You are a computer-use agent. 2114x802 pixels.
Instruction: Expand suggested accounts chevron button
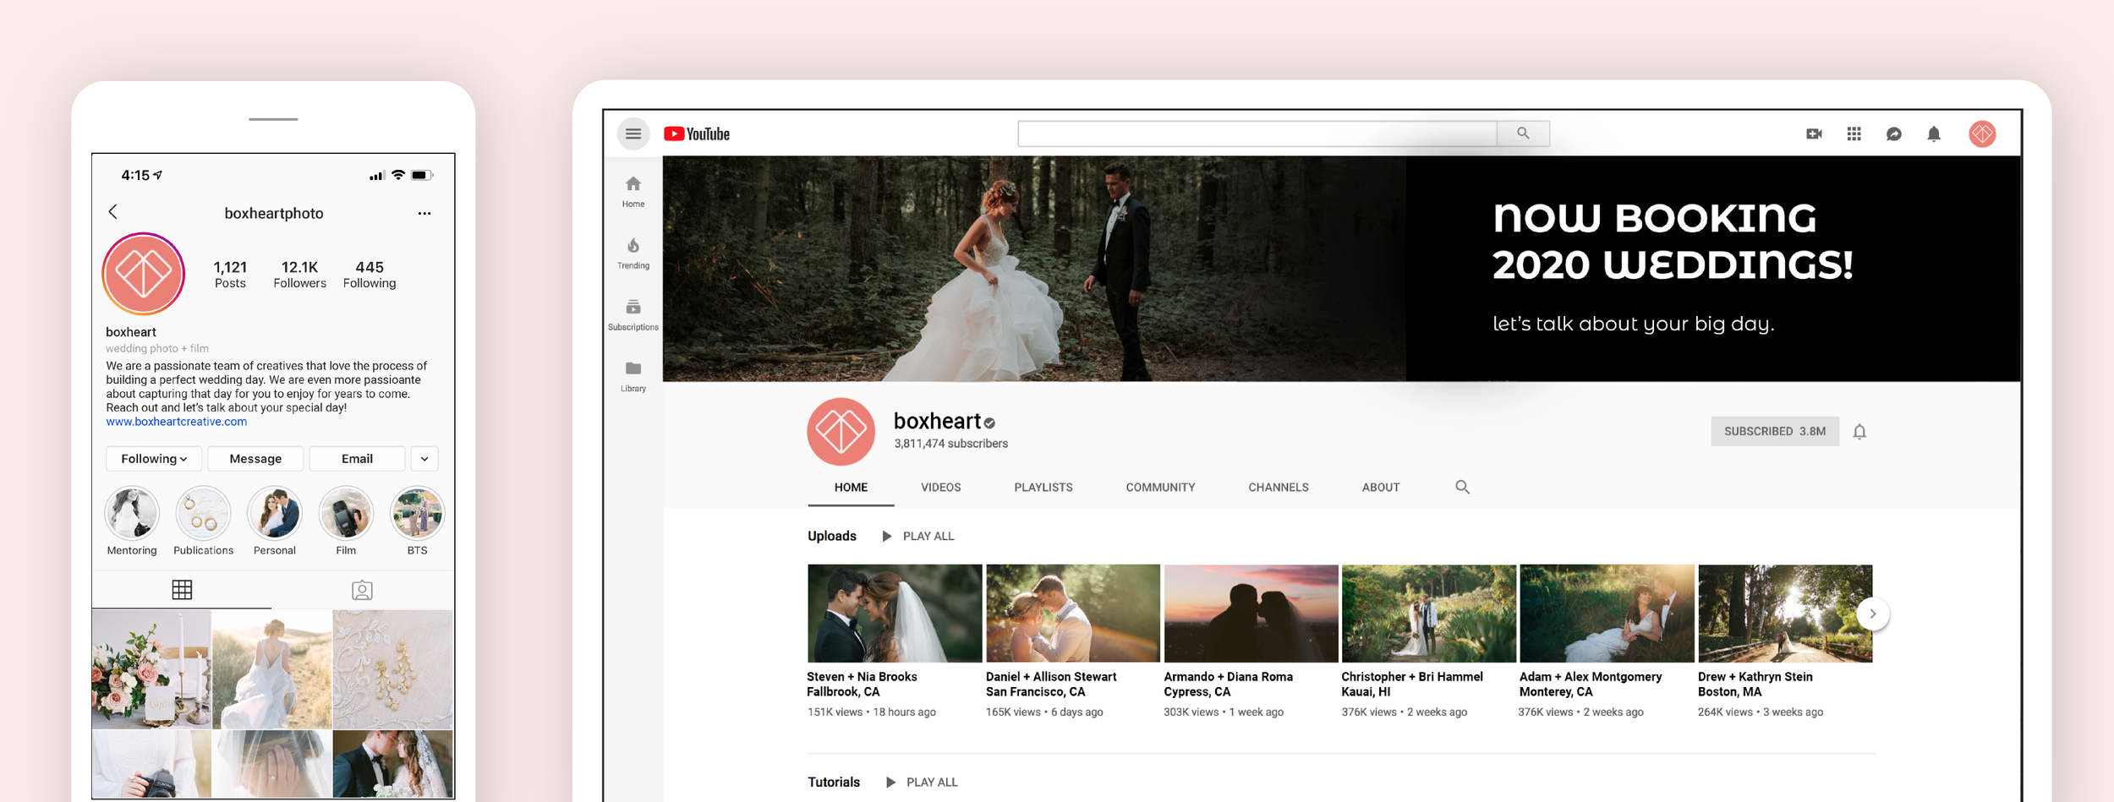pyautogui.click(x=424, y=458)
